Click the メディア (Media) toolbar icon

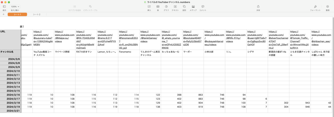pos(193,6)
